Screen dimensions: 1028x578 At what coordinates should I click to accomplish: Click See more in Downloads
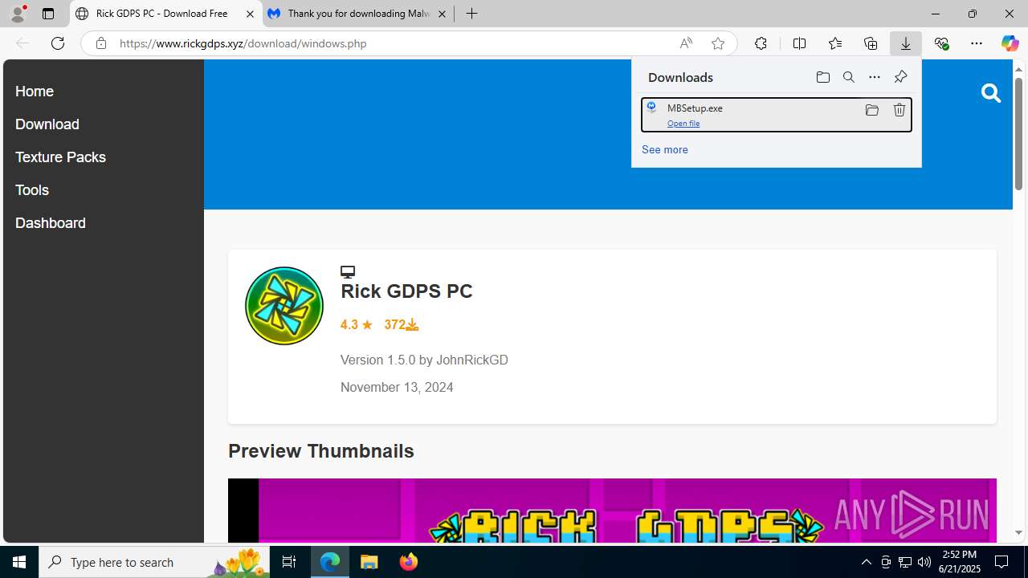(x=664, y=150)
